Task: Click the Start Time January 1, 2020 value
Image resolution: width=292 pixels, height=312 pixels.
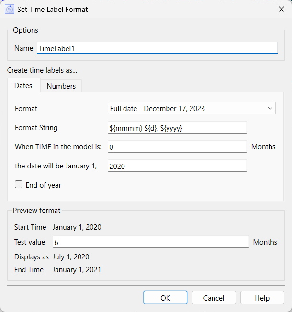Action: 77,227
